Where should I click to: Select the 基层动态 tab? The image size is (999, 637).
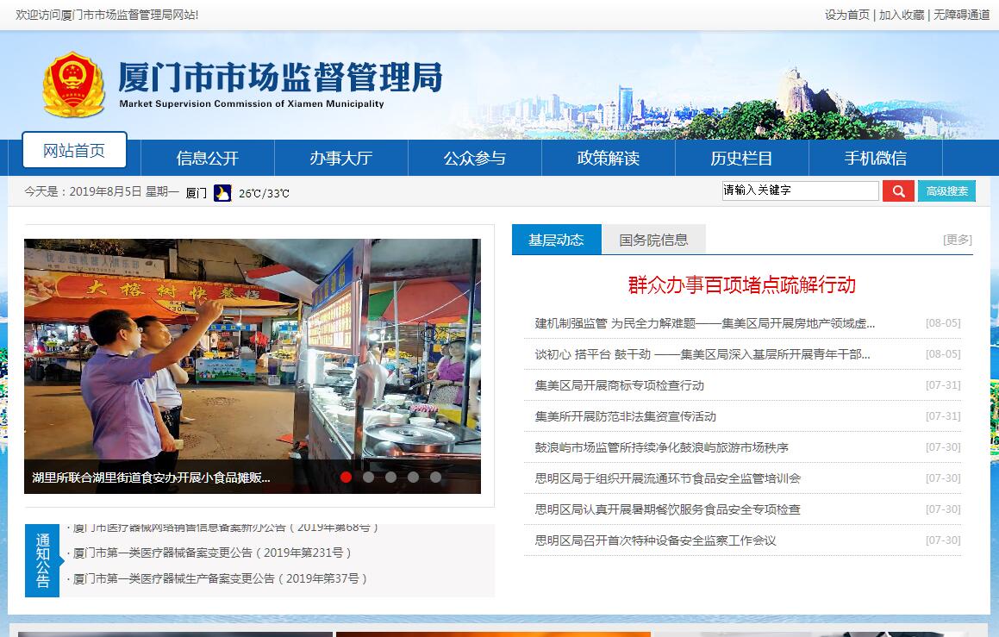tap(556, 240)
